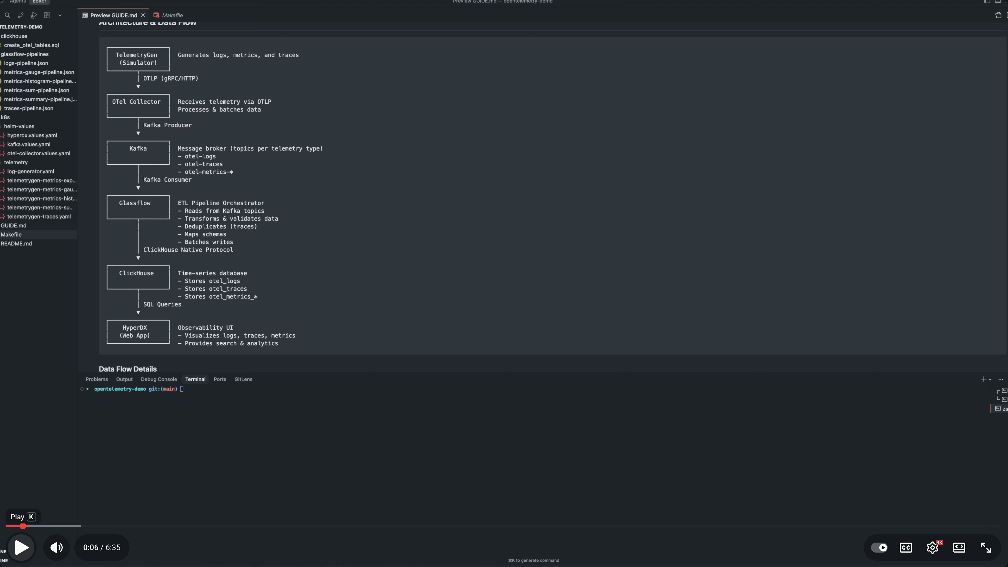
Task: Toggle closed captions CC button
Action: [906, 547]
